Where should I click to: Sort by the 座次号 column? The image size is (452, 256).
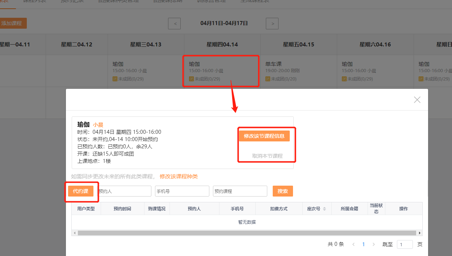[x=324, y=209]
